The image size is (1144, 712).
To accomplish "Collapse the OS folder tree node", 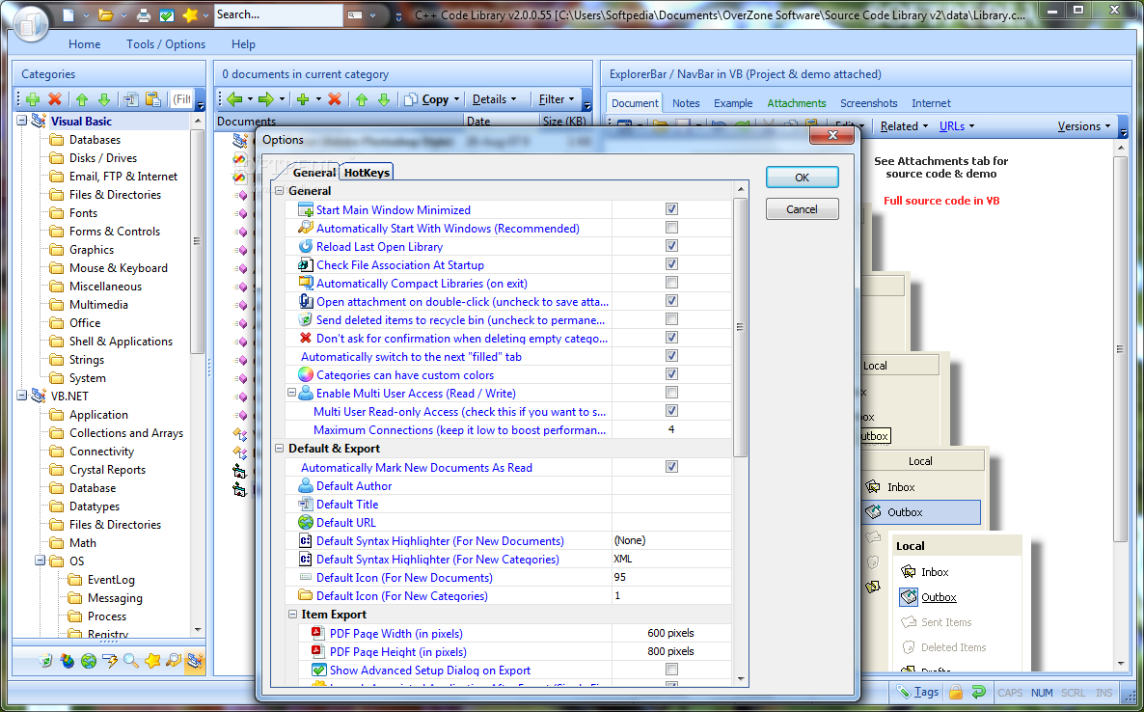I will click(41, 561).
